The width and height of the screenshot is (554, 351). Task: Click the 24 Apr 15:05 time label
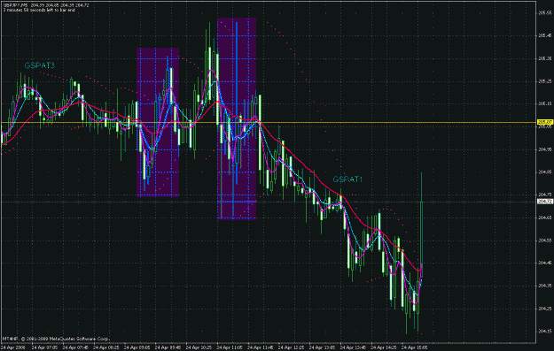coord(414,347)
